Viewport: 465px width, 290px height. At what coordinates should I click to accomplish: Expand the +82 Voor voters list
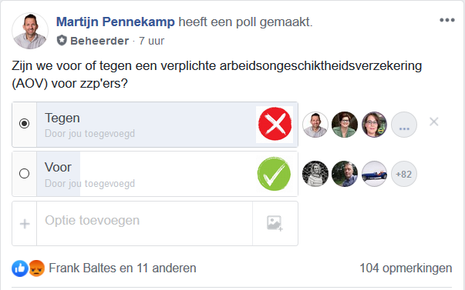(x=404, y=174)
